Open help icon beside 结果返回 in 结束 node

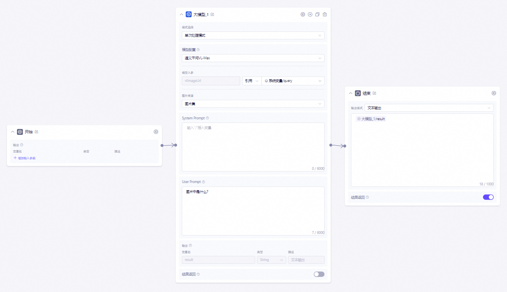pyautogui.click(x=367, y=197)
